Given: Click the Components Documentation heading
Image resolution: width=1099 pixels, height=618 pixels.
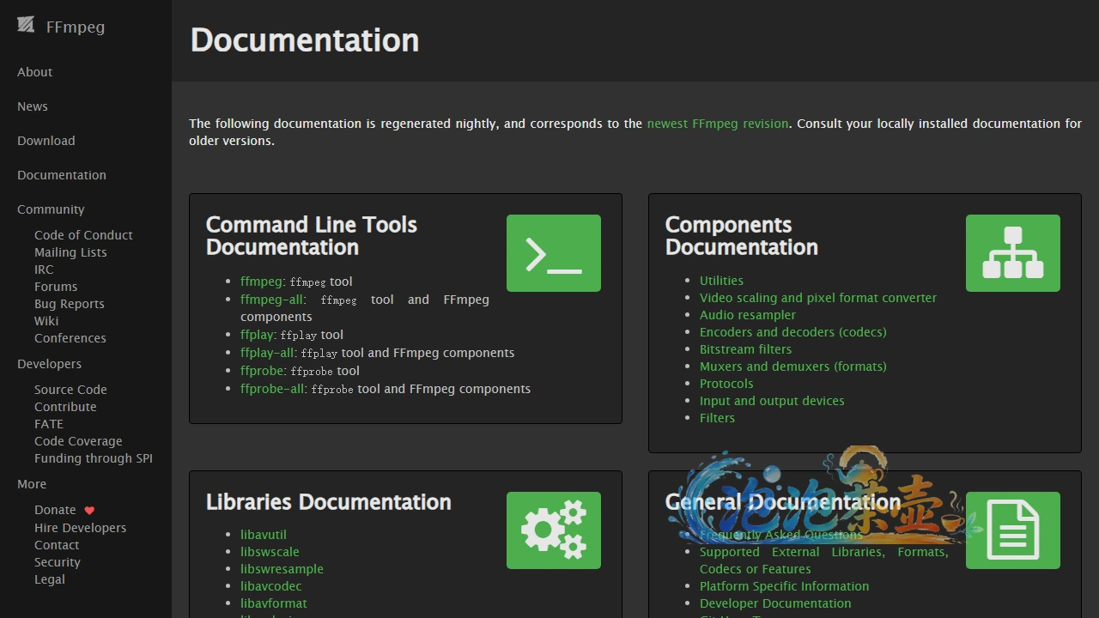Looking at the screenshot, I should [742, 236].
